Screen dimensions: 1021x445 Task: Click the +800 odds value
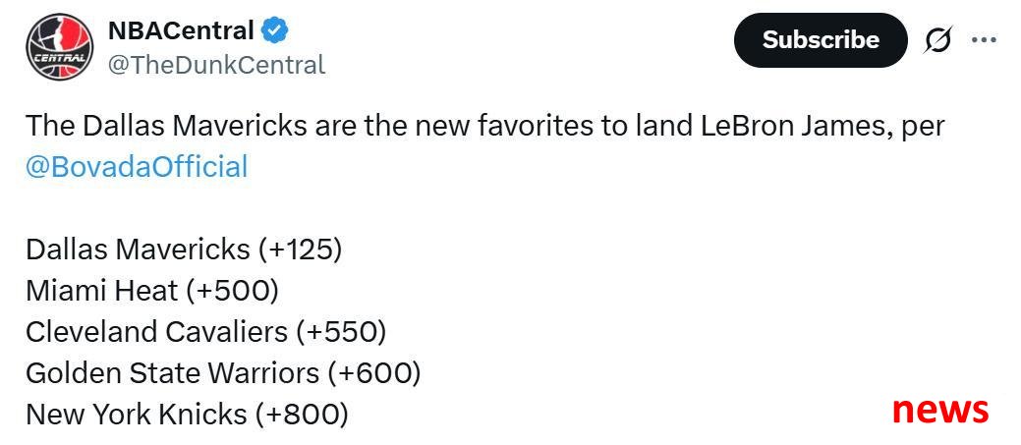coord(302,414)
